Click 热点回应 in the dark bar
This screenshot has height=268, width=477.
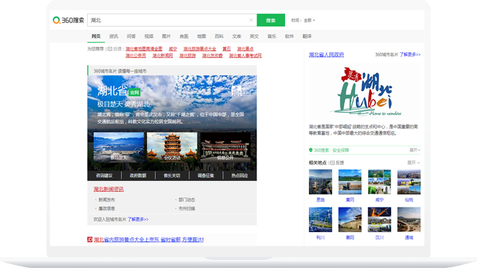click(x=240, y=175)
